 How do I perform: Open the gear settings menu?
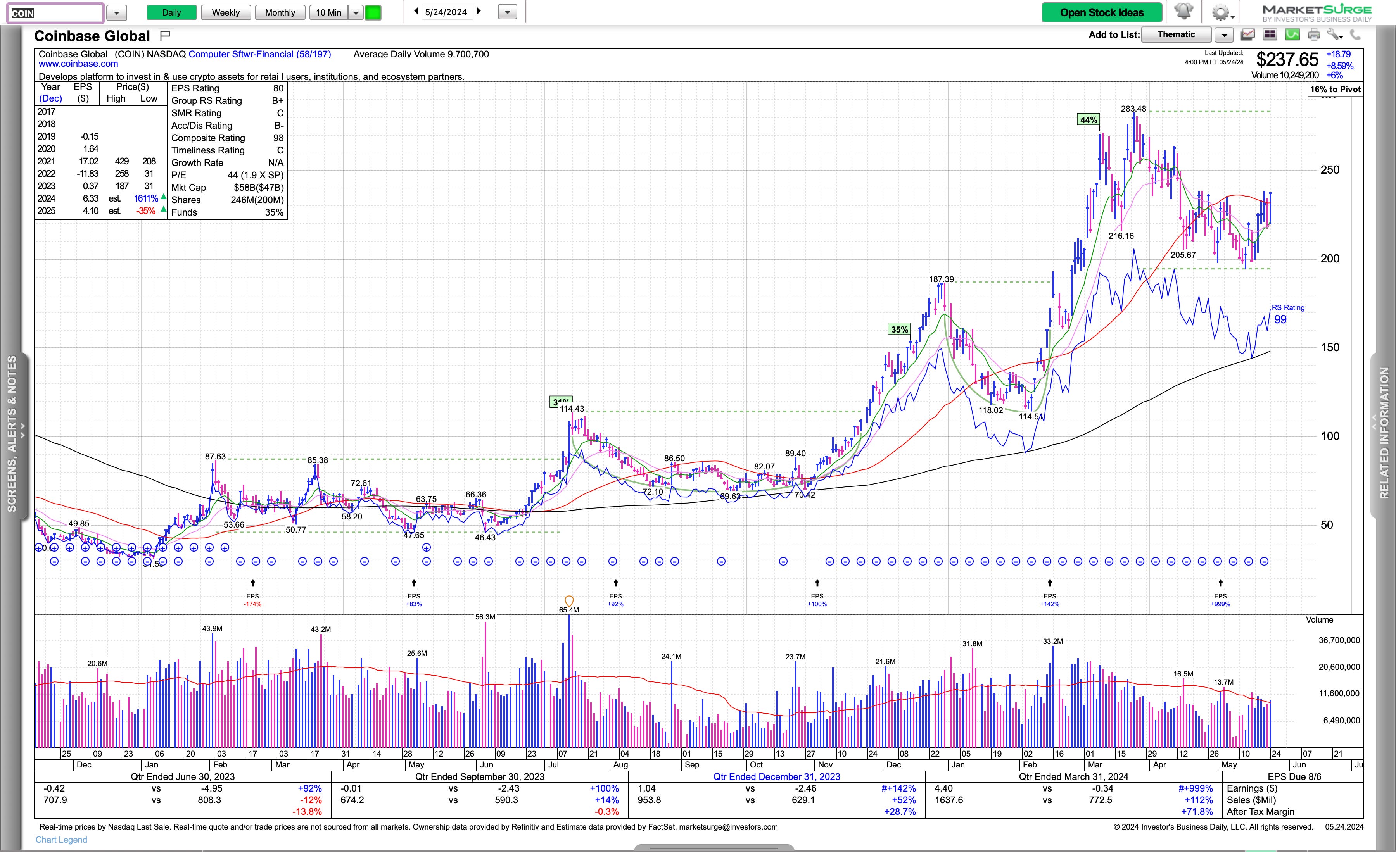1220,12
